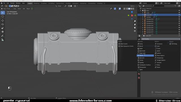The image size is (181, 102).
Task: Expand Cylinder.014 row in outliner
Action: click(x=143, y=19)
